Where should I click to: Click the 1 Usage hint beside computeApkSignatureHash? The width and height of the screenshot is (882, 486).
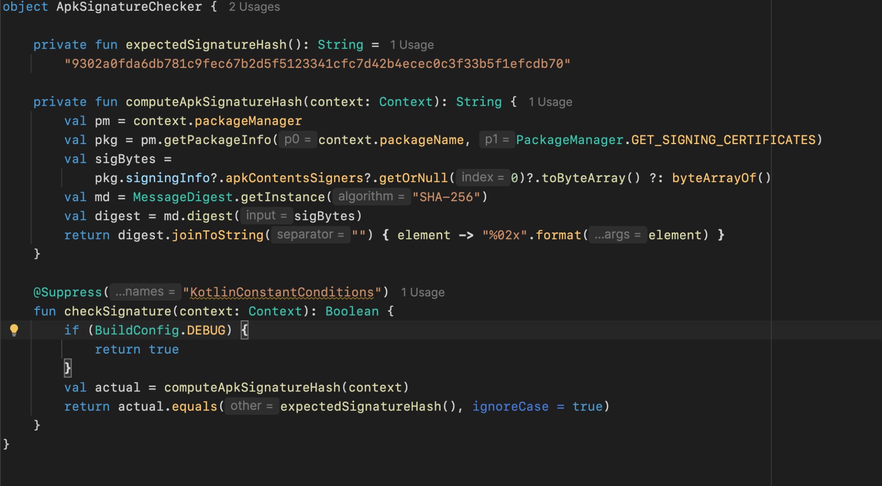point(550,102)
